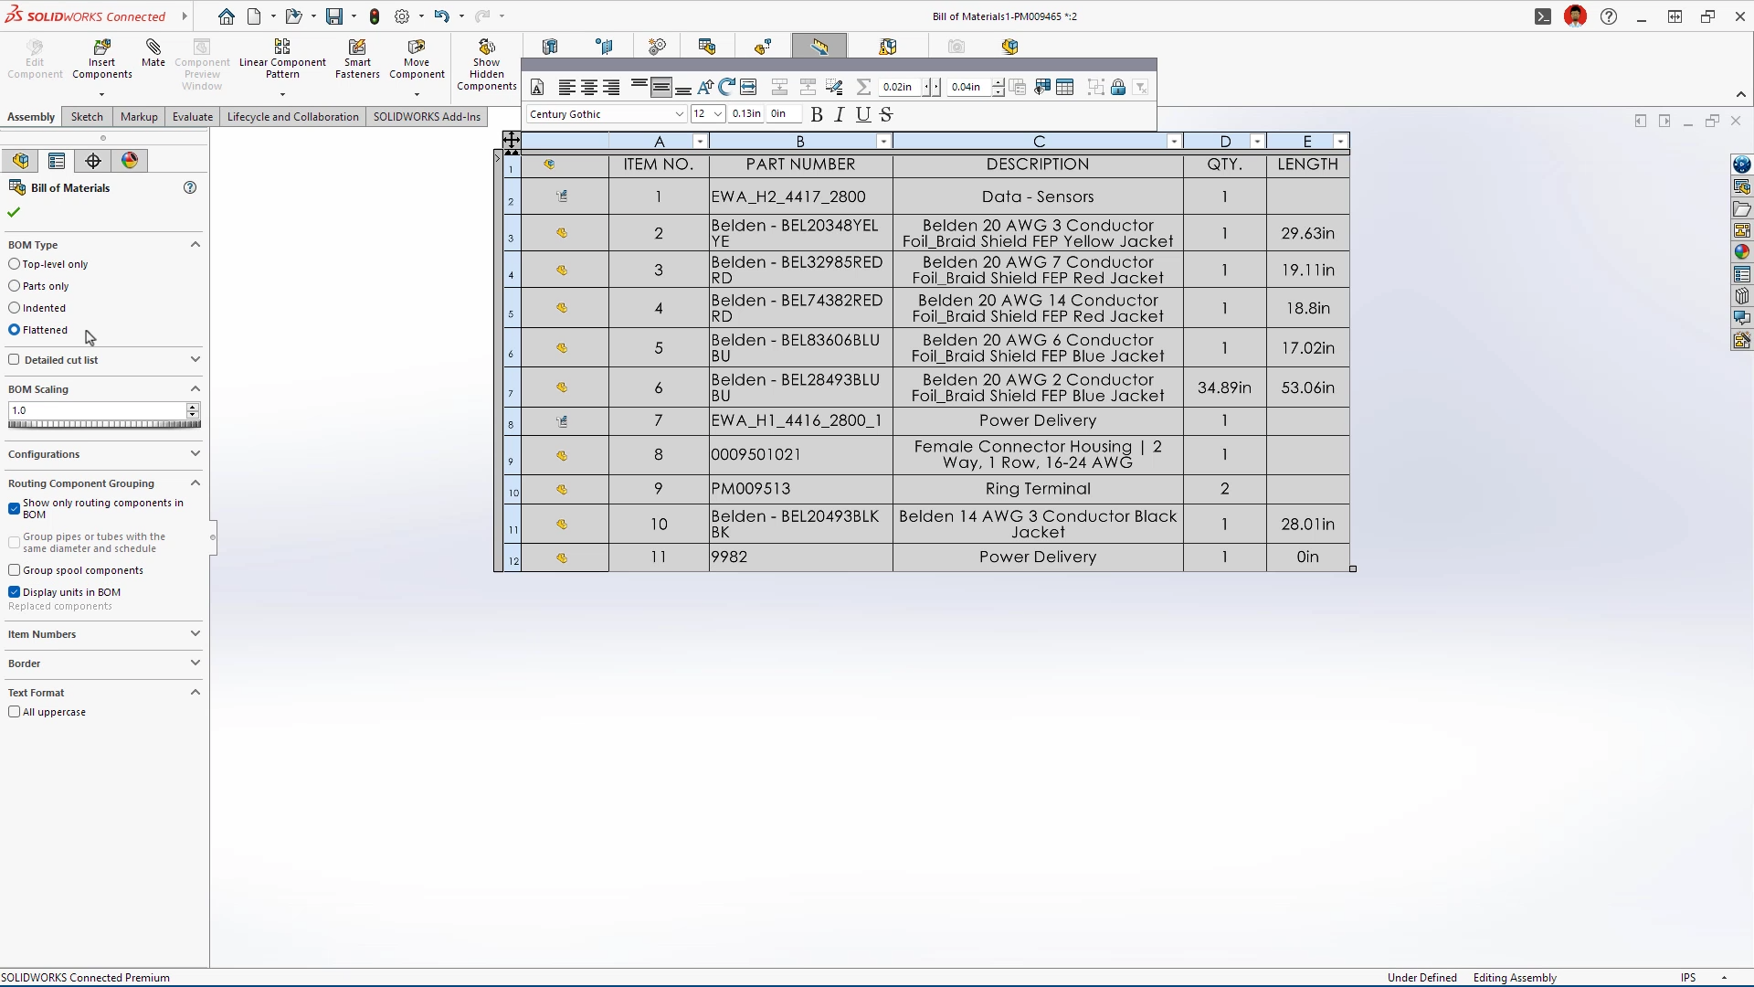Toggle Bold text formatting

coord(817,114)
